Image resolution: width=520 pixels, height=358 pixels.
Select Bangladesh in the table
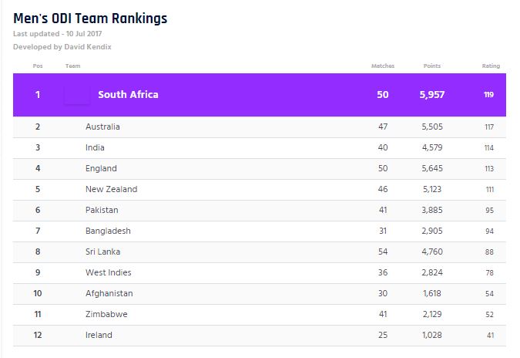point(108,231)
